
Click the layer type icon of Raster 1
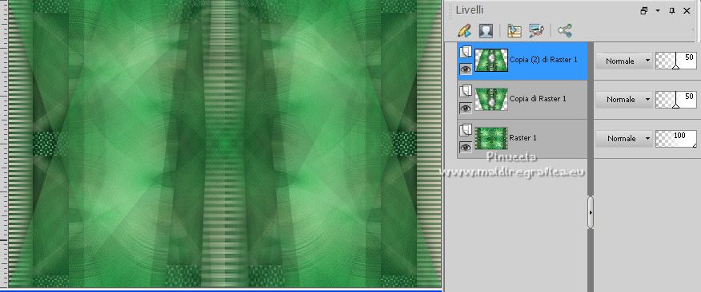[x=466, y=130]
